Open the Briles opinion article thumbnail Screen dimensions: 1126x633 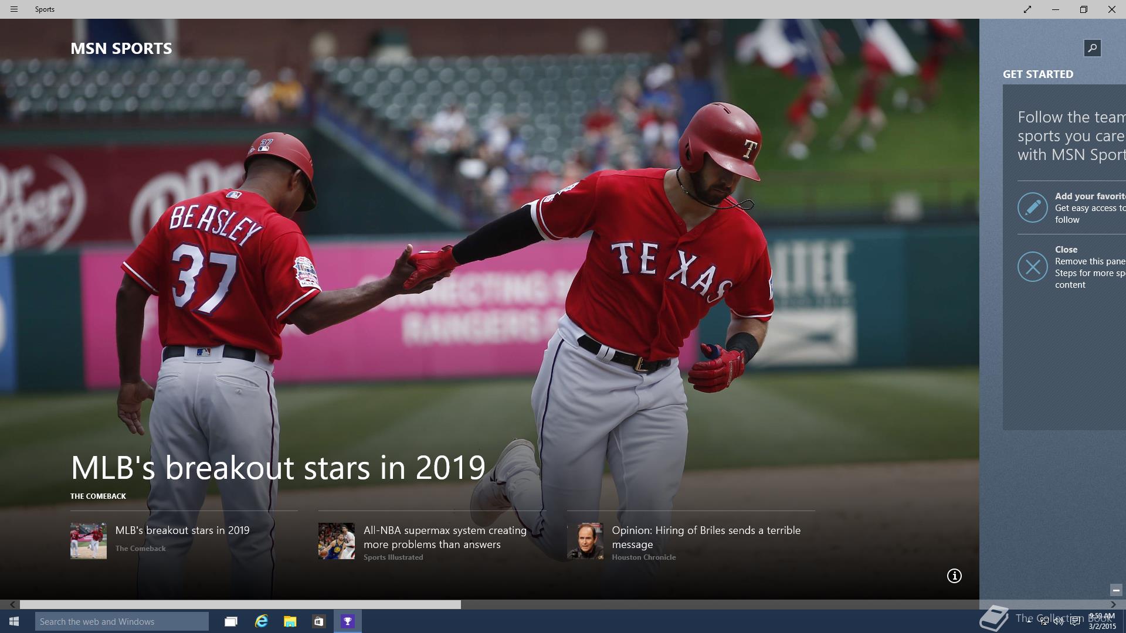click(x=585, y=541)
